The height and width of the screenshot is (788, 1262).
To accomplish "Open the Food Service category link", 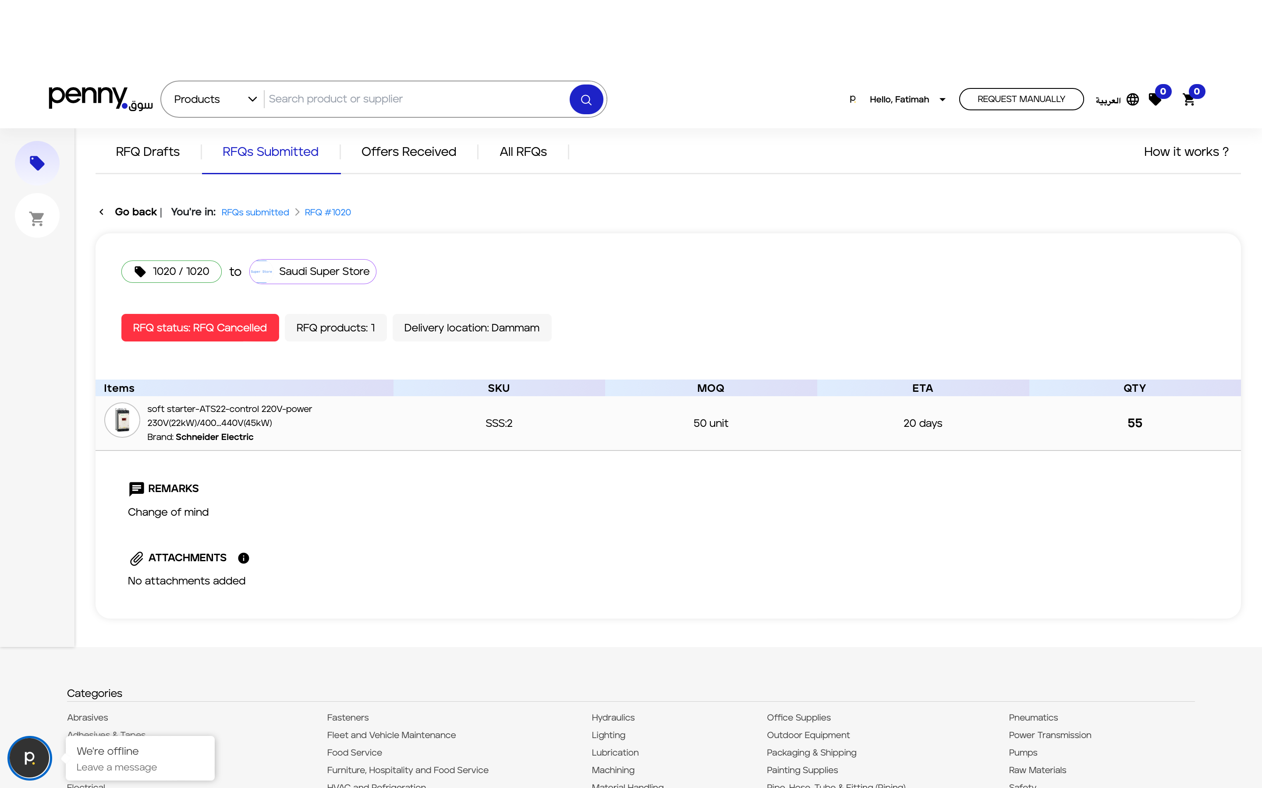I will (x=354, y=753).
